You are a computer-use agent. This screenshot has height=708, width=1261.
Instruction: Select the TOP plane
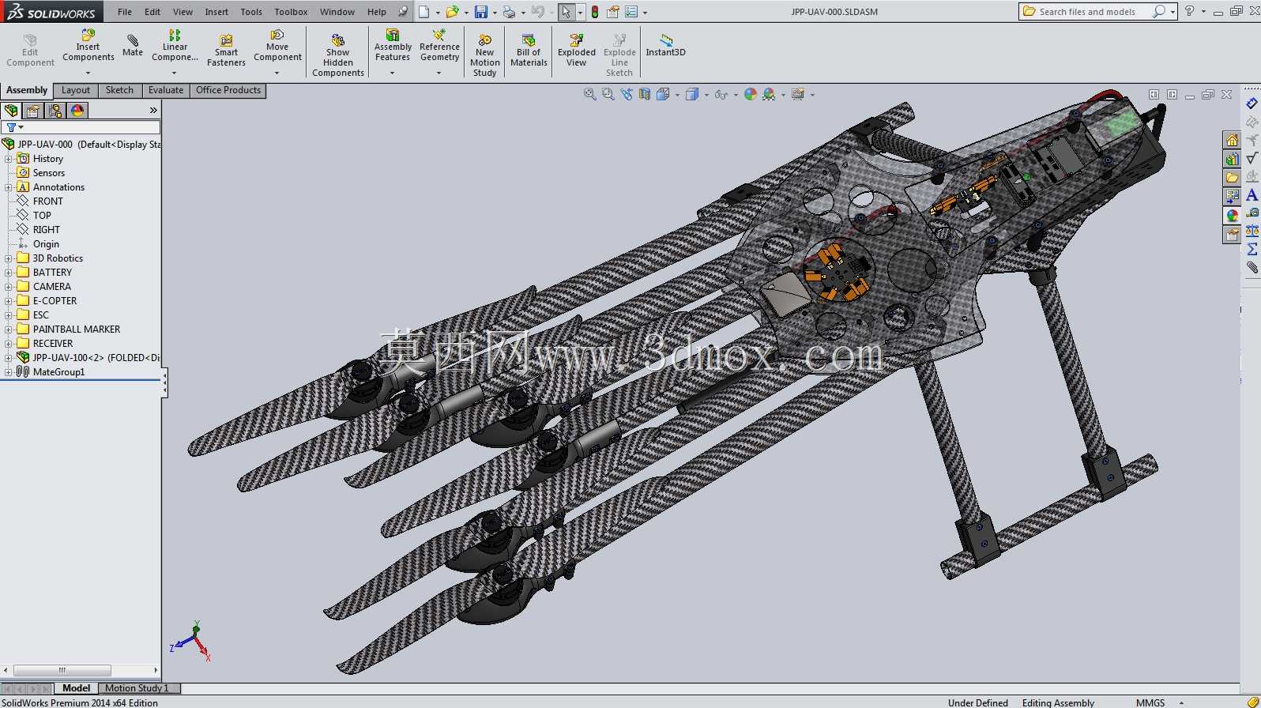(x=42, y=216)
